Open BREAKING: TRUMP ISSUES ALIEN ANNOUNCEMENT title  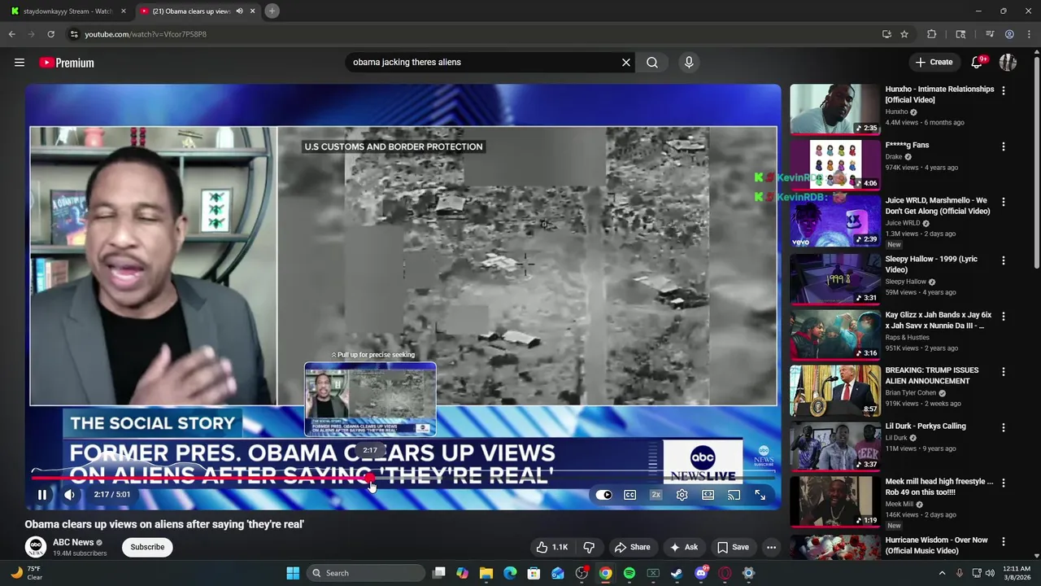932,375
